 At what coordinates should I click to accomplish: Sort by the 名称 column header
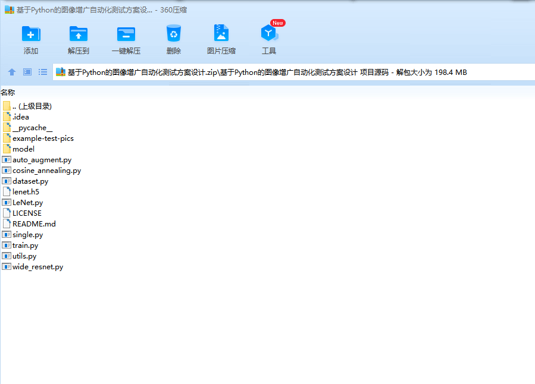coord(8,92)
